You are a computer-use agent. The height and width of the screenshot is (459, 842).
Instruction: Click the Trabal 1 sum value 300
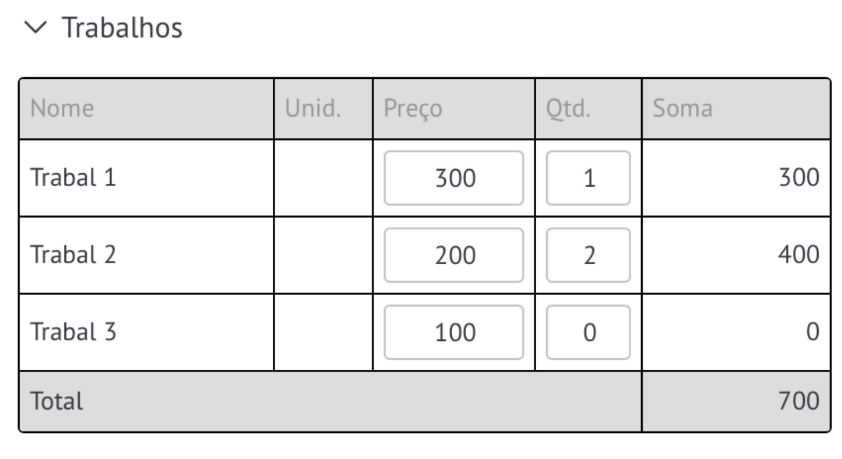click(x=798, y=178)
